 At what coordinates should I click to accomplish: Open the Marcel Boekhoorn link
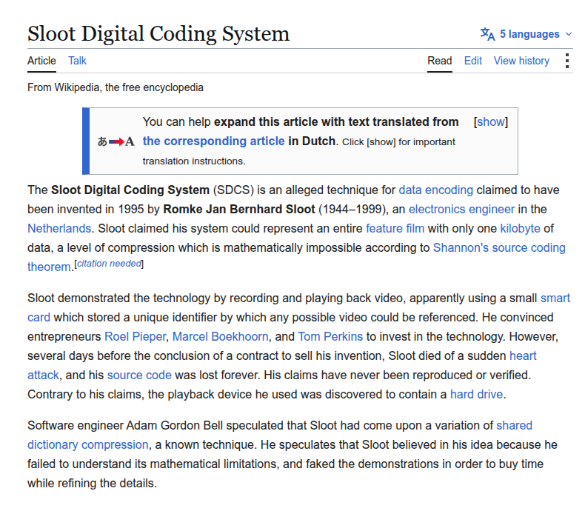[x=220, y=337]
